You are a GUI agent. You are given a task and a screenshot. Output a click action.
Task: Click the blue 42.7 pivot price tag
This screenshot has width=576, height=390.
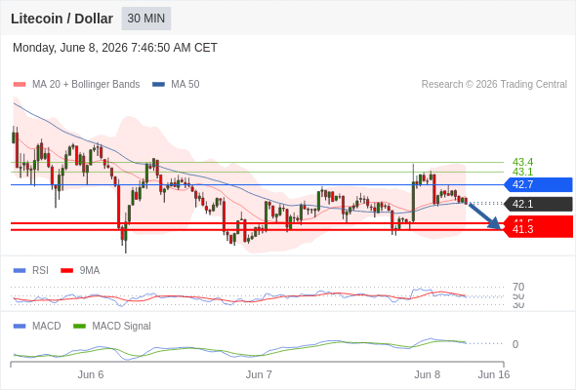click(538, 184)
